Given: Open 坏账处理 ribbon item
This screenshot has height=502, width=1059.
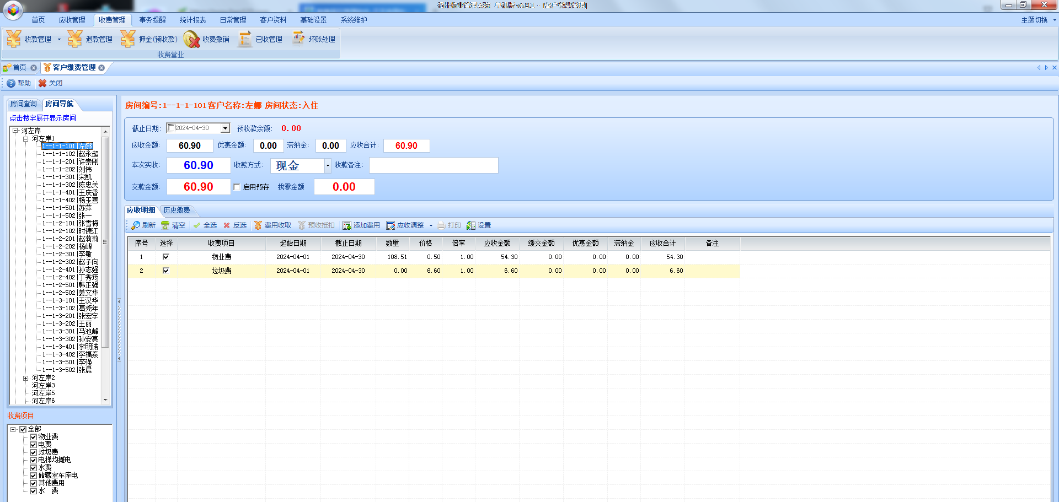Looking at the screenshot, I should pyautogui.click(x=313, y=39).
